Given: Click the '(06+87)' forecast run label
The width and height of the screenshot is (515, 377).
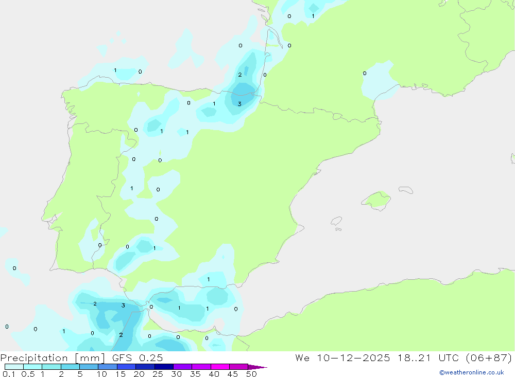Looking at the screenshot, I should pos(489,357).
